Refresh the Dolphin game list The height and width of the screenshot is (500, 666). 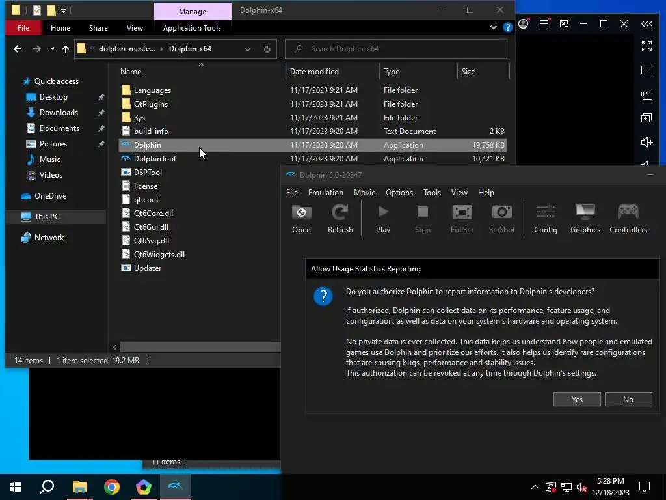(340, 219)
